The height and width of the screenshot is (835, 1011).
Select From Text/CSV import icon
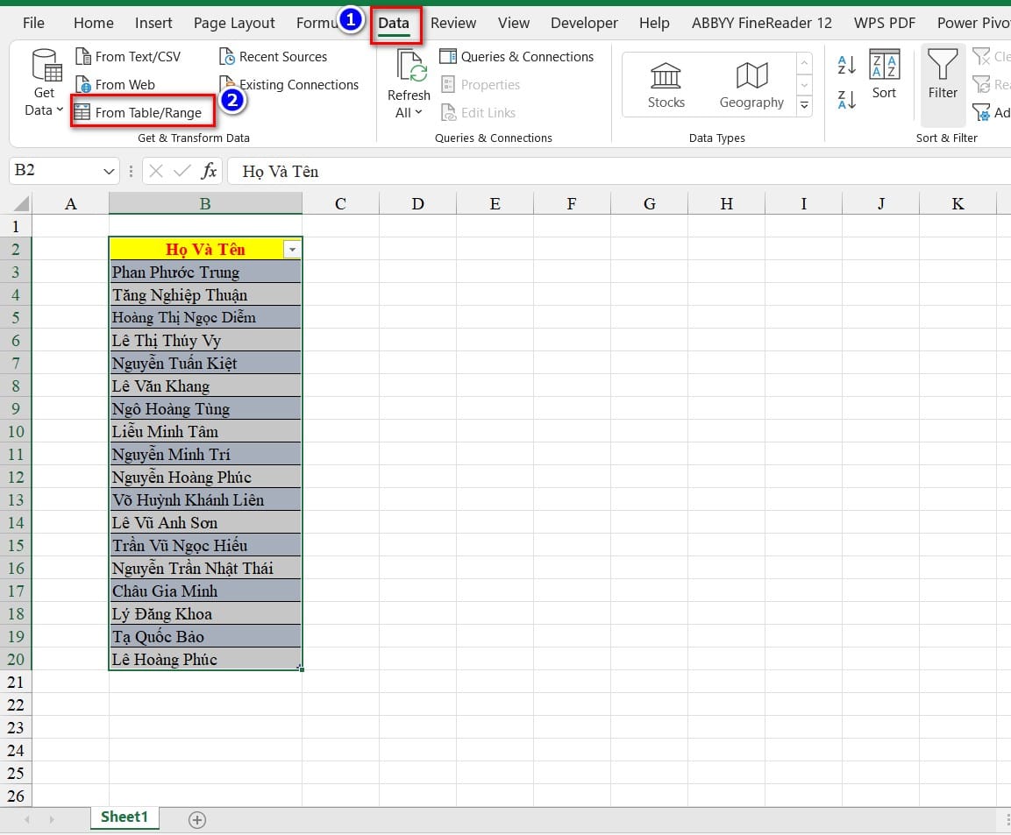click(x=83, y=57)
